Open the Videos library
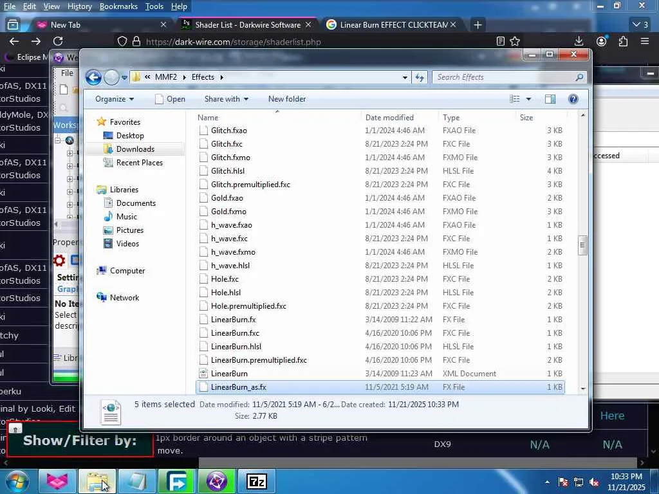659x494 pixels. tap(127, 244)
